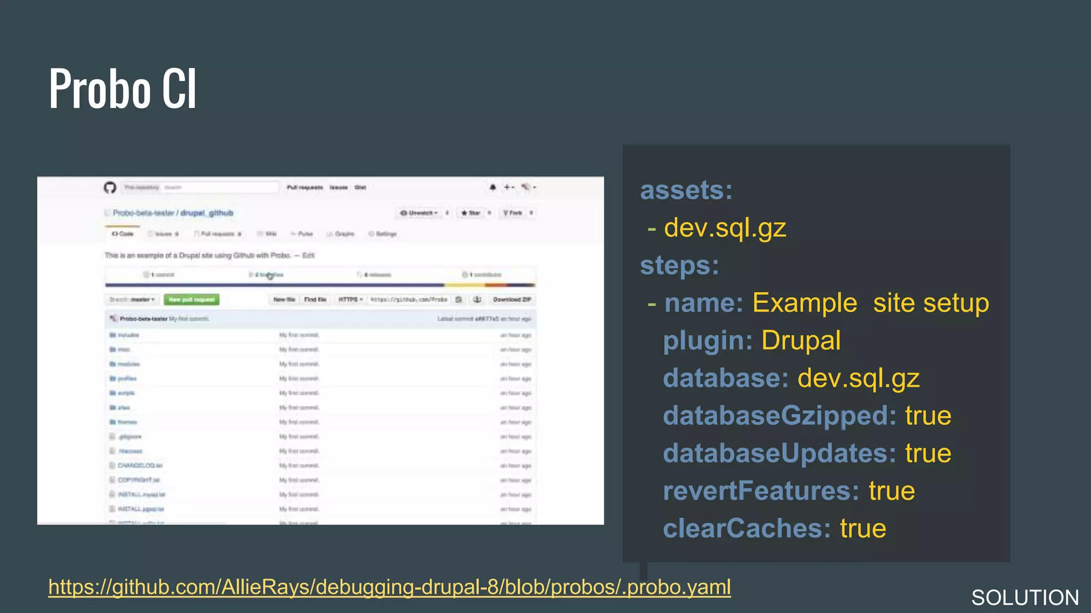Open the .probo.yaml GitHub link

[x=389, y=587]
